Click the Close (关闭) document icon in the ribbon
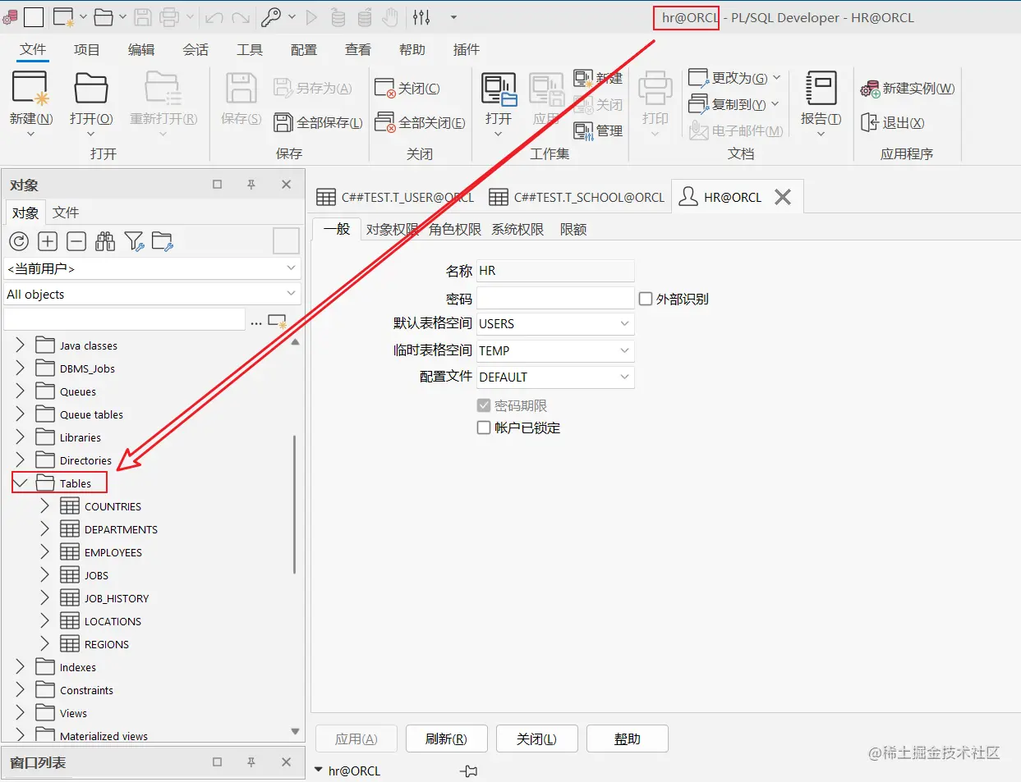This screenshot has height=782, width=1021. [x=384, y=89]
